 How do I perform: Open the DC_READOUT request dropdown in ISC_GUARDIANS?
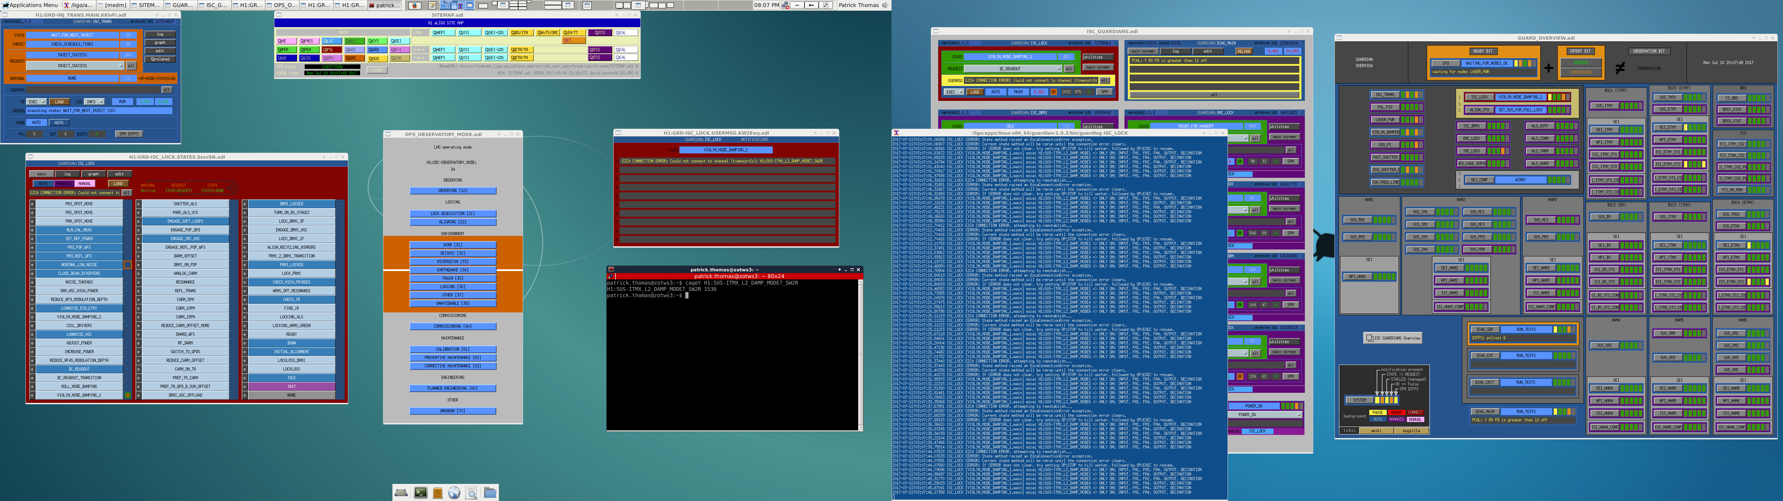(1013, 69)
